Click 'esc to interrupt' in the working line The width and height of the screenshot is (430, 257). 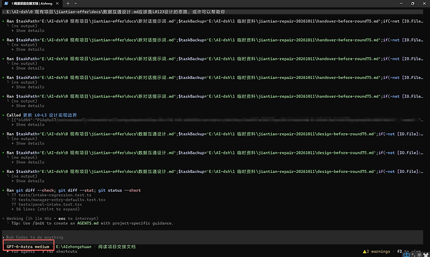(78, 218)
